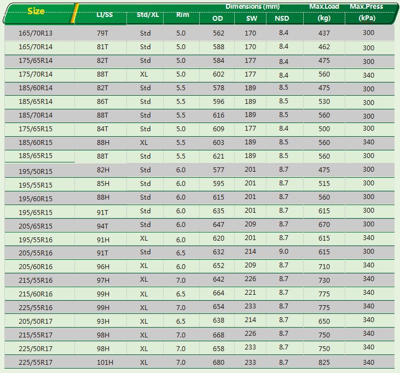Screen dimensions: 400x373
Task: Select the 825 max load value
Action: pyautogui.click(x=324, y=362)
